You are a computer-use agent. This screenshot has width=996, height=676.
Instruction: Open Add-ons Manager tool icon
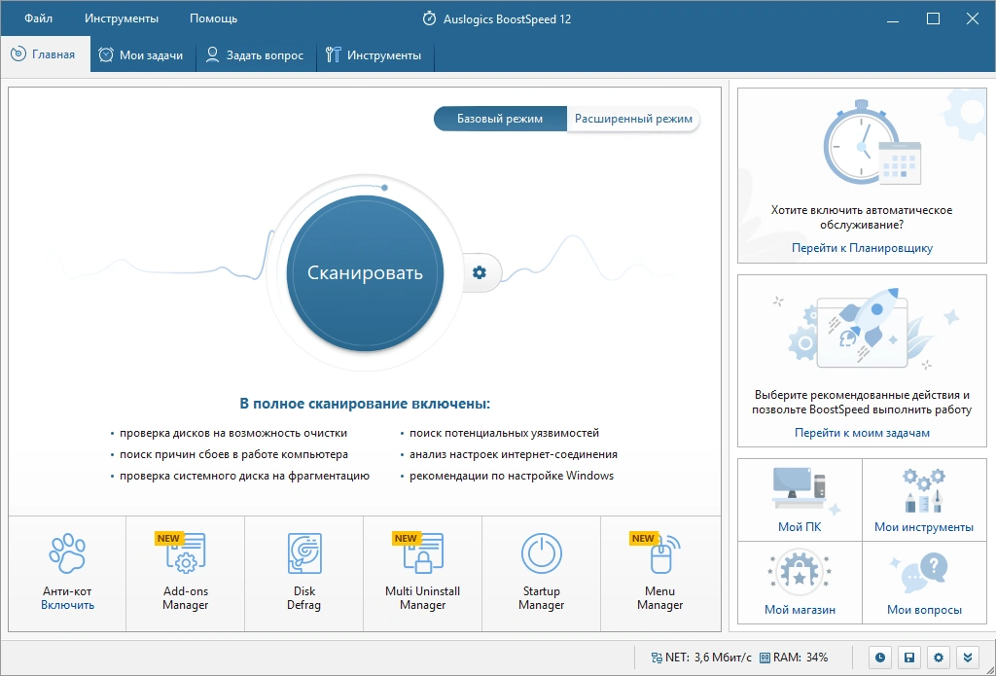pos(184,552)
